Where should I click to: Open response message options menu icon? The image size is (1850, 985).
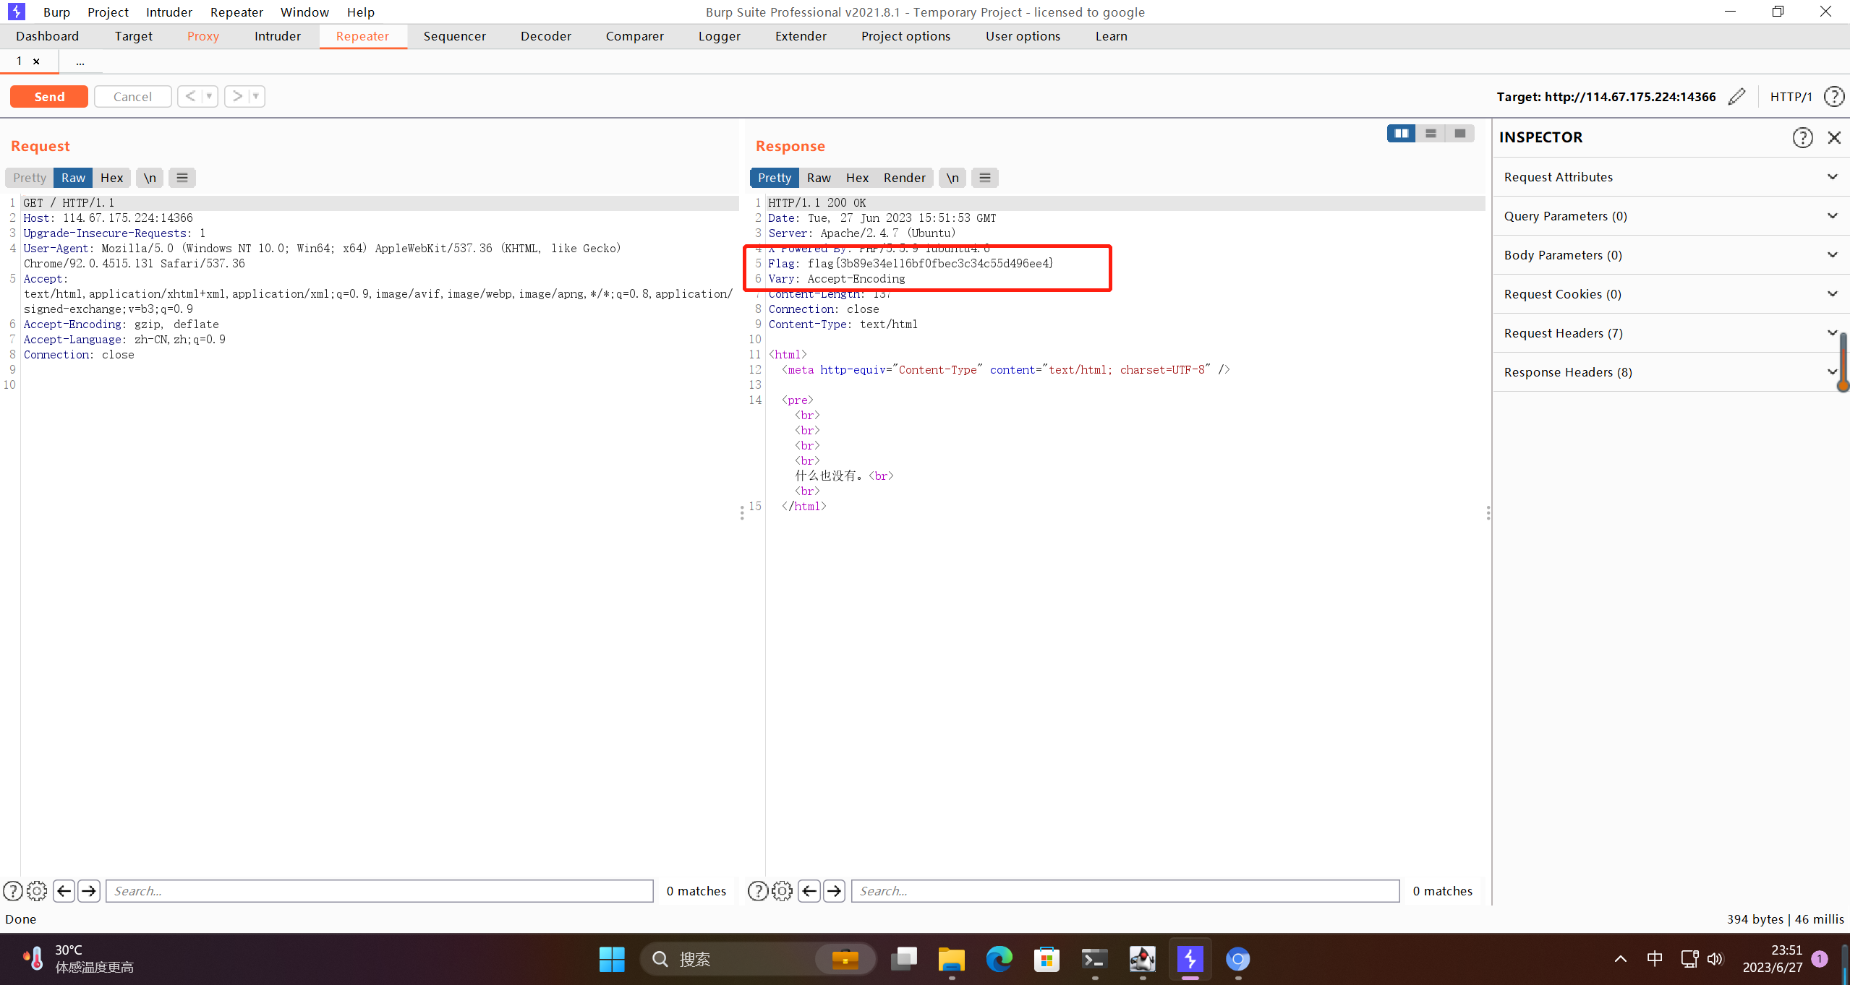tap(984, 178)
